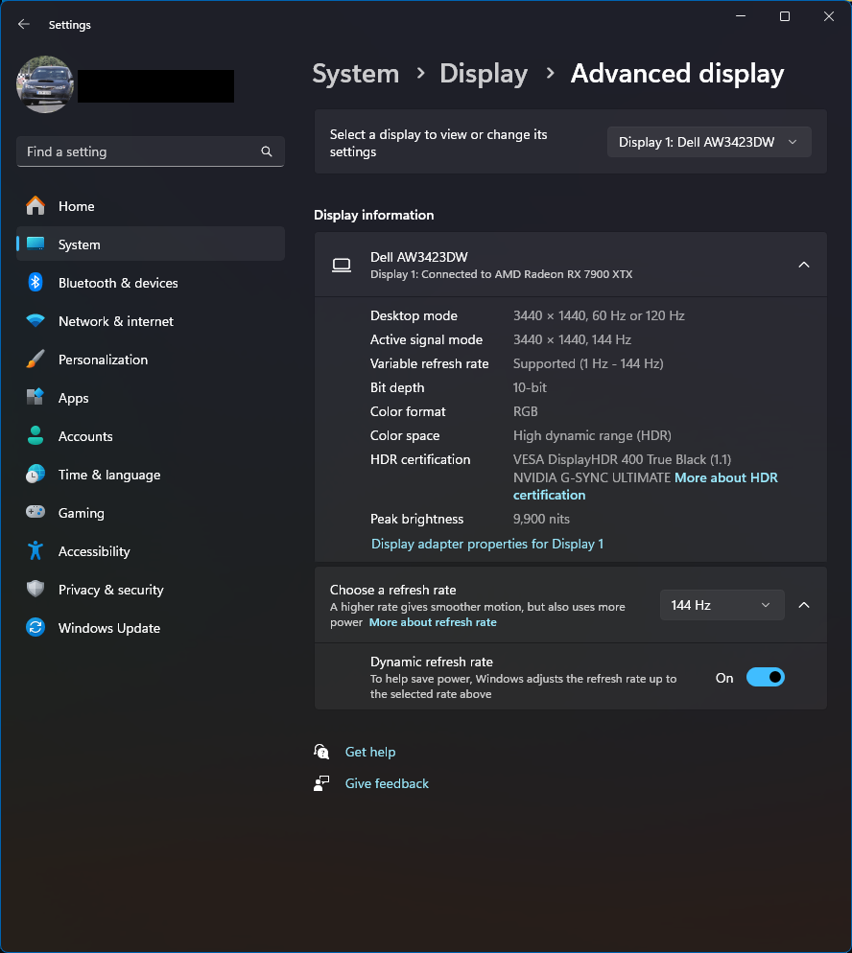Open Home settings page
852x953 pixels.
151,206
